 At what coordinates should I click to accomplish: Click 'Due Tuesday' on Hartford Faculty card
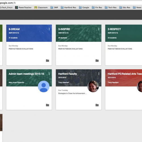63,90
